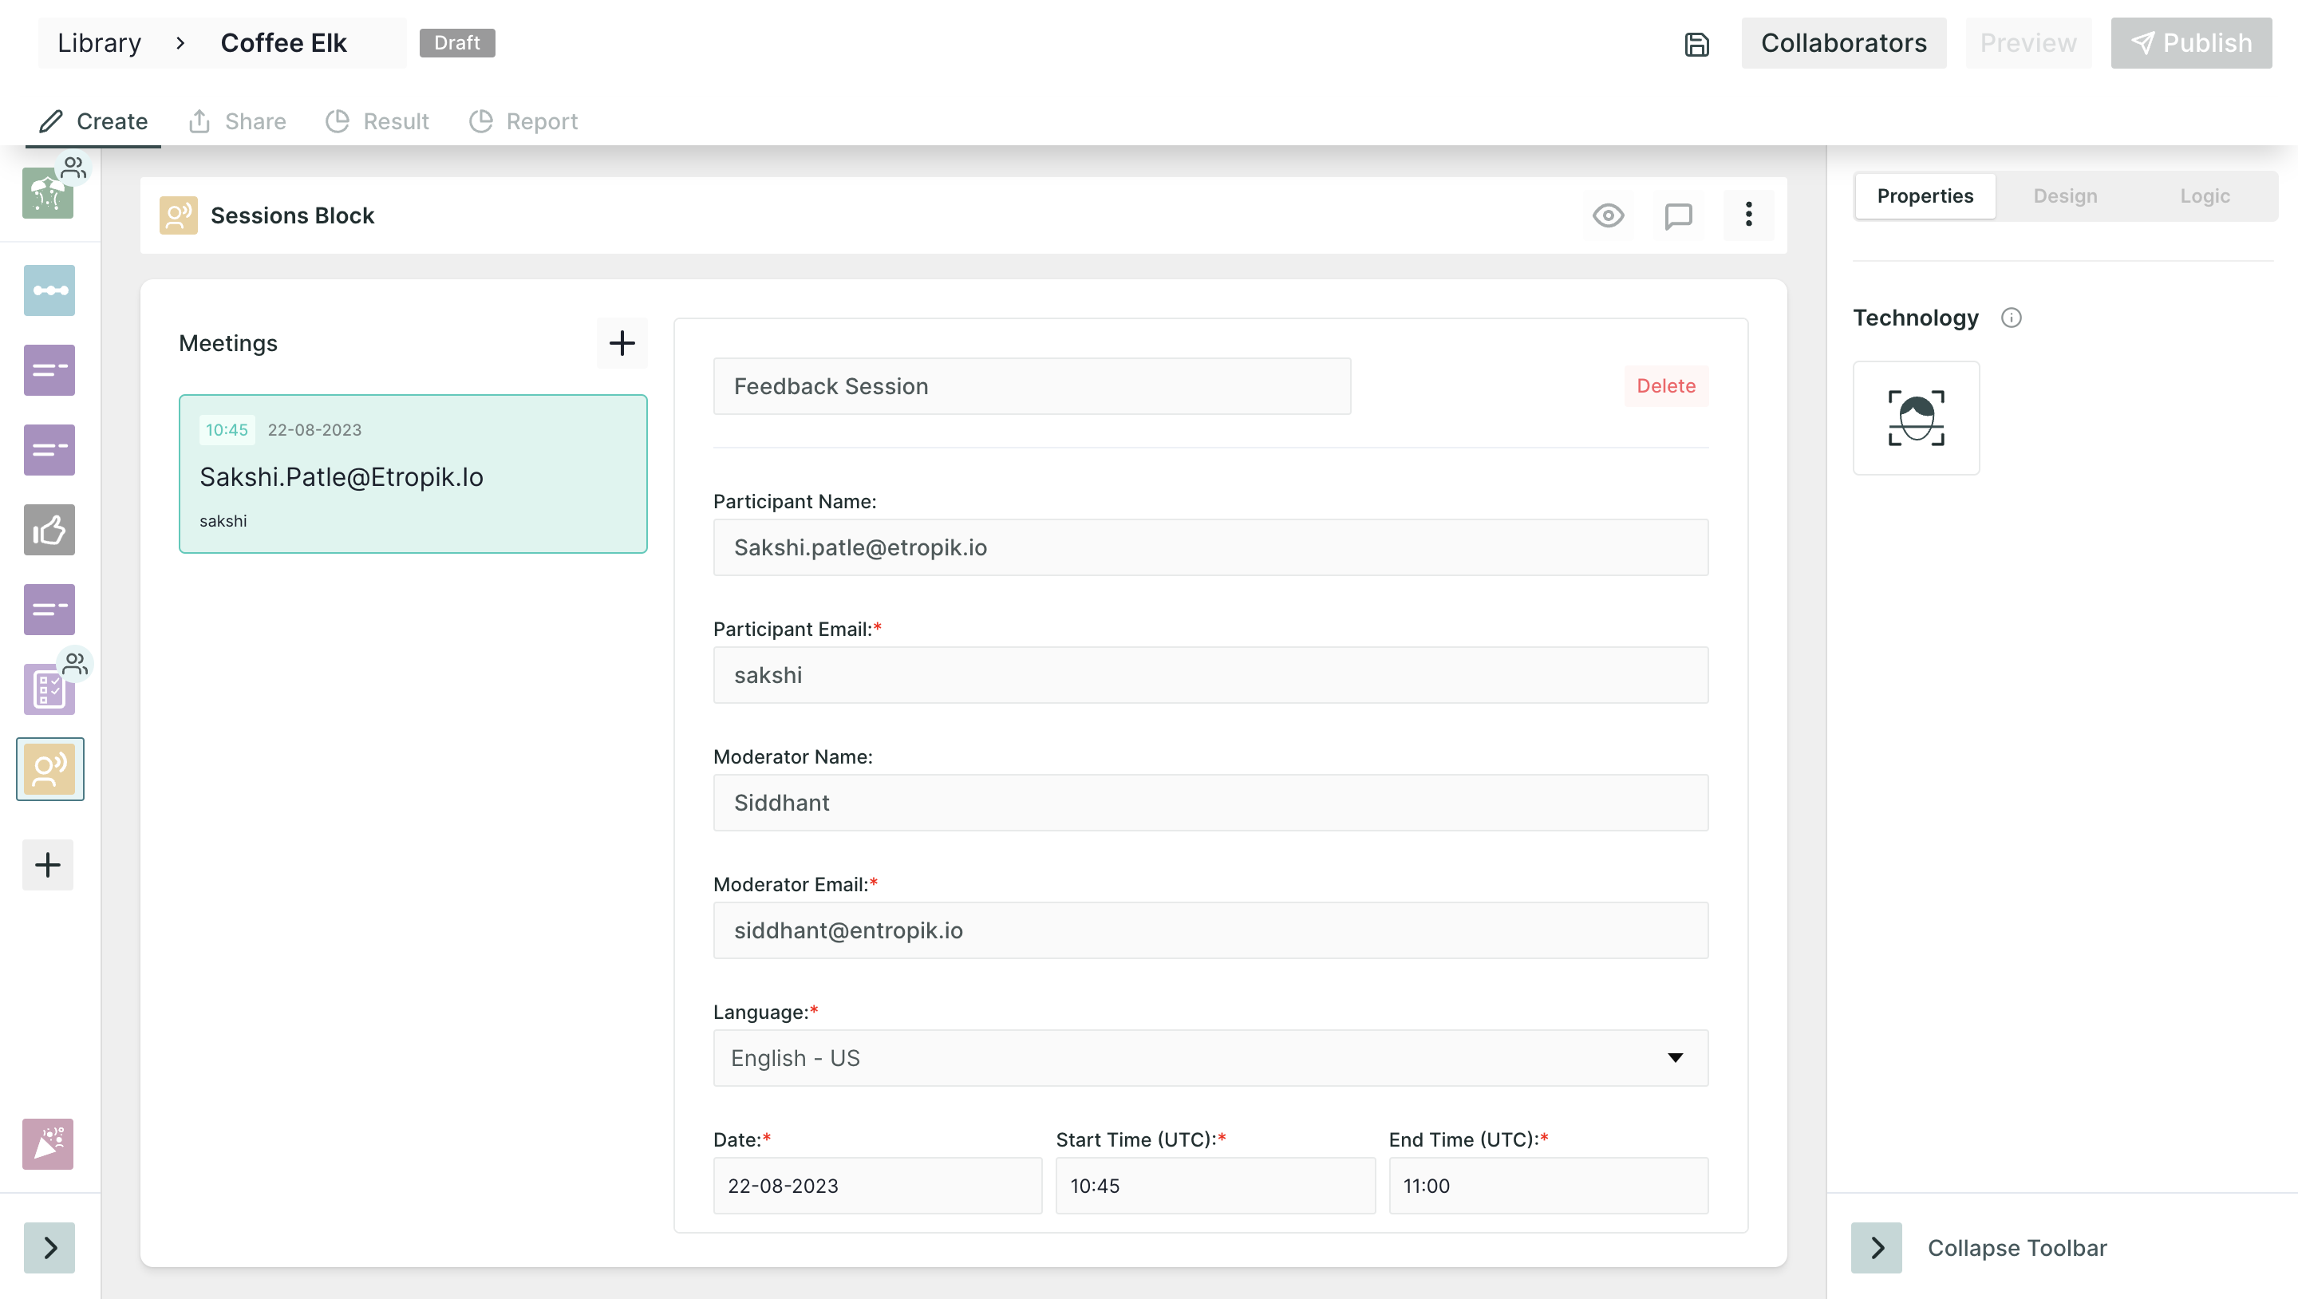Delete the Feedback Session meeting
The width and height of the screenshot is (2298, 1299).
click(1665, 386)
